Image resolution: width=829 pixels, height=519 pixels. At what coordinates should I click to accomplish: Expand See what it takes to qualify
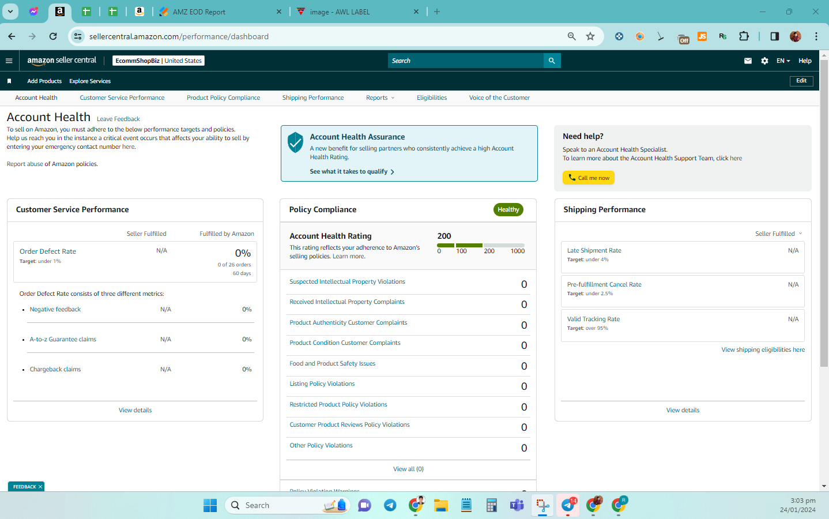[352, 172]
